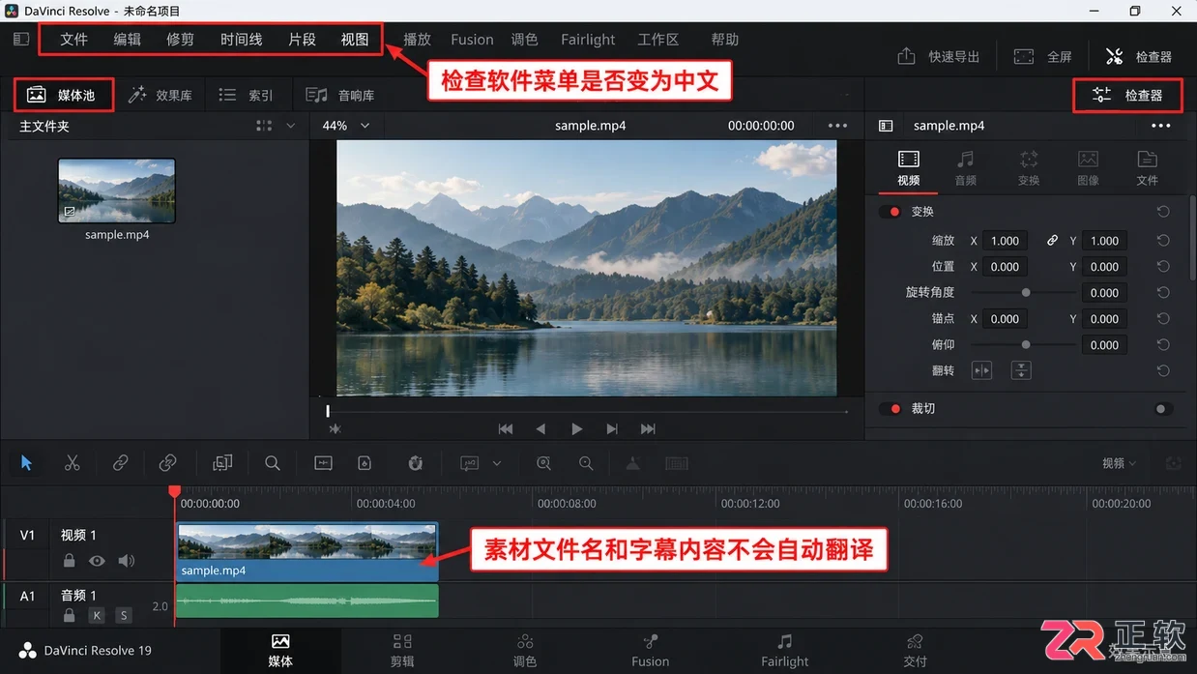
Task: Open the 音响库 panel button
Action: (x=340, y=95)
